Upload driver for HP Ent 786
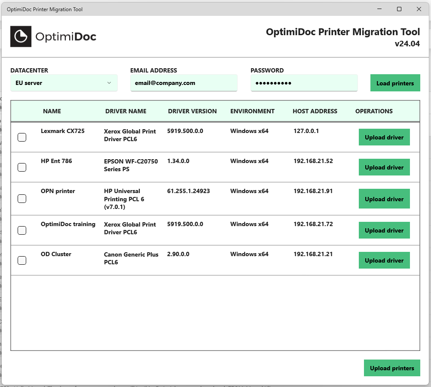Screen dimensions: 431x387 point(384,167)
